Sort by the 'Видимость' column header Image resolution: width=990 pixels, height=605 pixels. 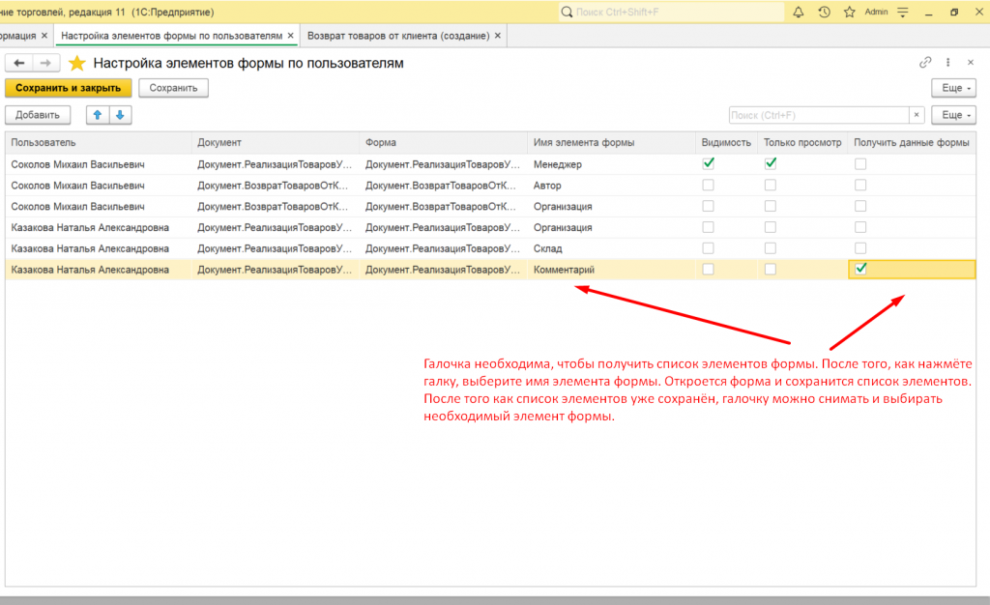(x=726, y=143)
